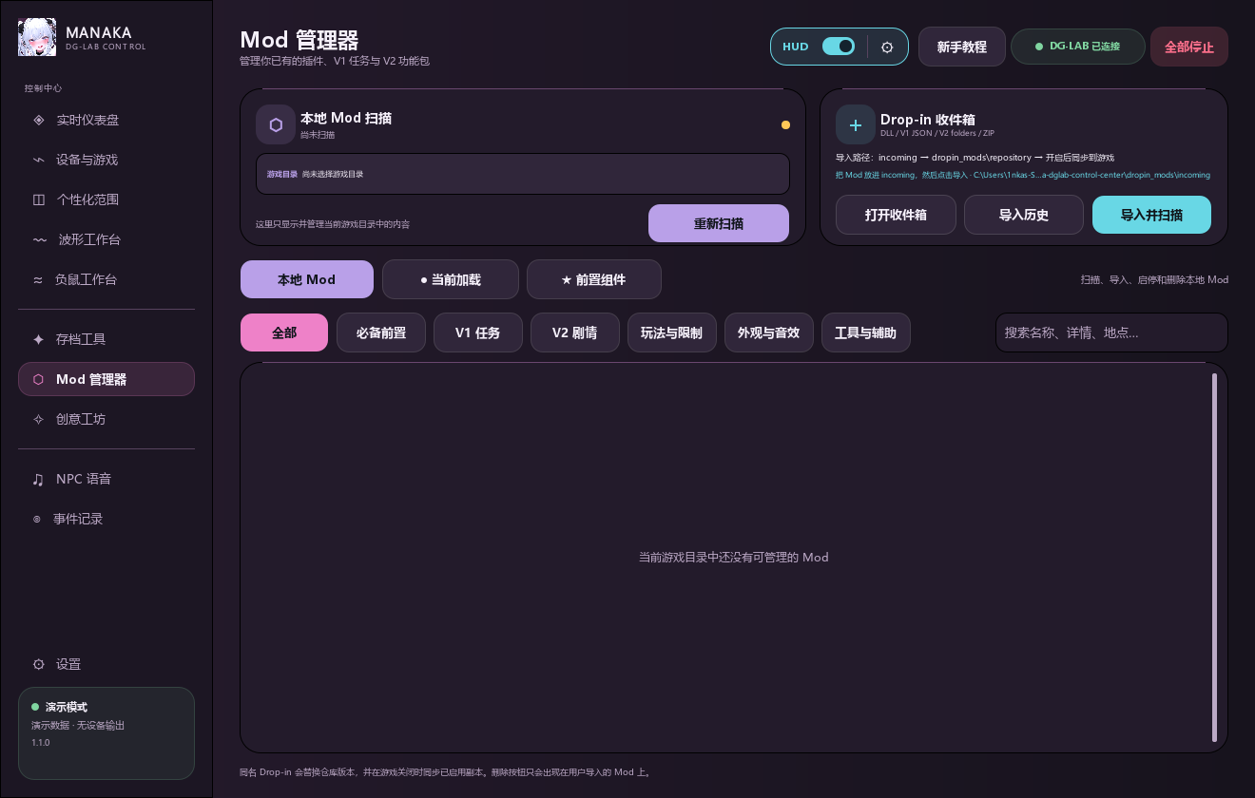Click the NPC 语音 music note icon
This screenshot has height=798, width=1255.
pyautogui.click(x=38, y=479)
